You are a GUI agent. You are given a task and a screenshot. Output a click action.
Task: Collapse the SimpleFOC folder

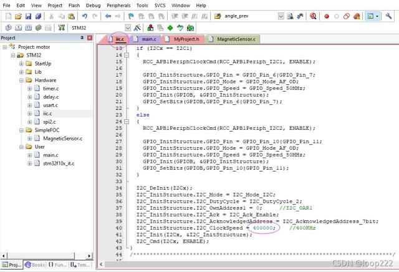pos(21,130)
